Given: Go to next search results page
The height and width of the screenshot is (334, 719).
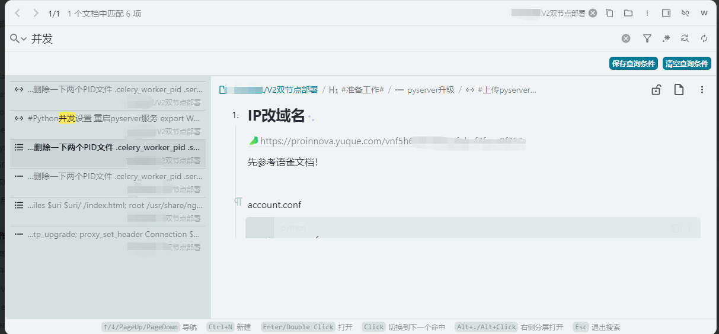Looking at the screenshot, I should (36, 13).
